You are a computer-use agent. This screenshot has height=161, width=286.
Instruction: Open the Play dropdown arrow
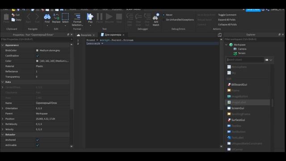(x=90, y=25)
